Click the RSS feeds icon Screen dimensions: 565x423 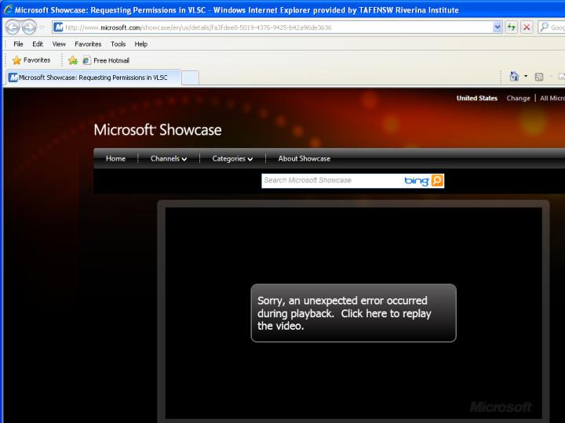[539, 77]
